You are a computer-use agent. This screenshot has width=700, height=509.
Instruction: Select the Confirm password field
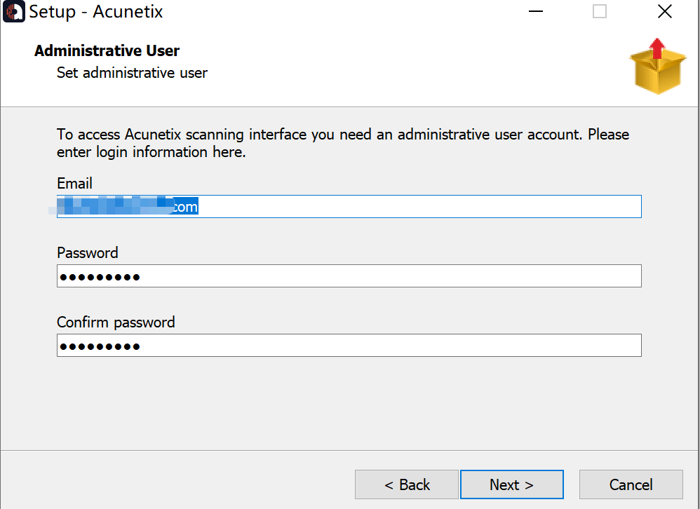[349, 345]
